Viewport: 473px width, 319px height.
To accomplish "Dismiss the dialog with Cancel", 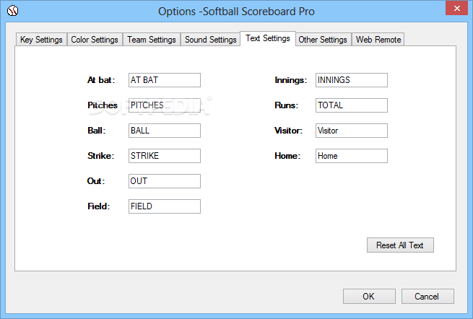I will tap(428, 297).
